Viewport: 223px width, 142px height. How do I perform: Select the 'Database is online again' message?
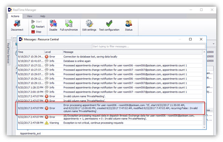coord(77,61)
